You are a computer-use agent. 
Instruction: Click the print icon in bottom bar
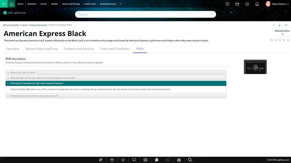[145, 160]
